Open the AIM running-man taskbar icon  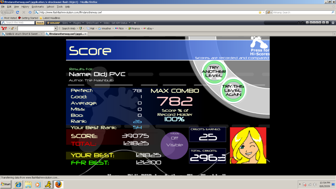coord(48,184)
